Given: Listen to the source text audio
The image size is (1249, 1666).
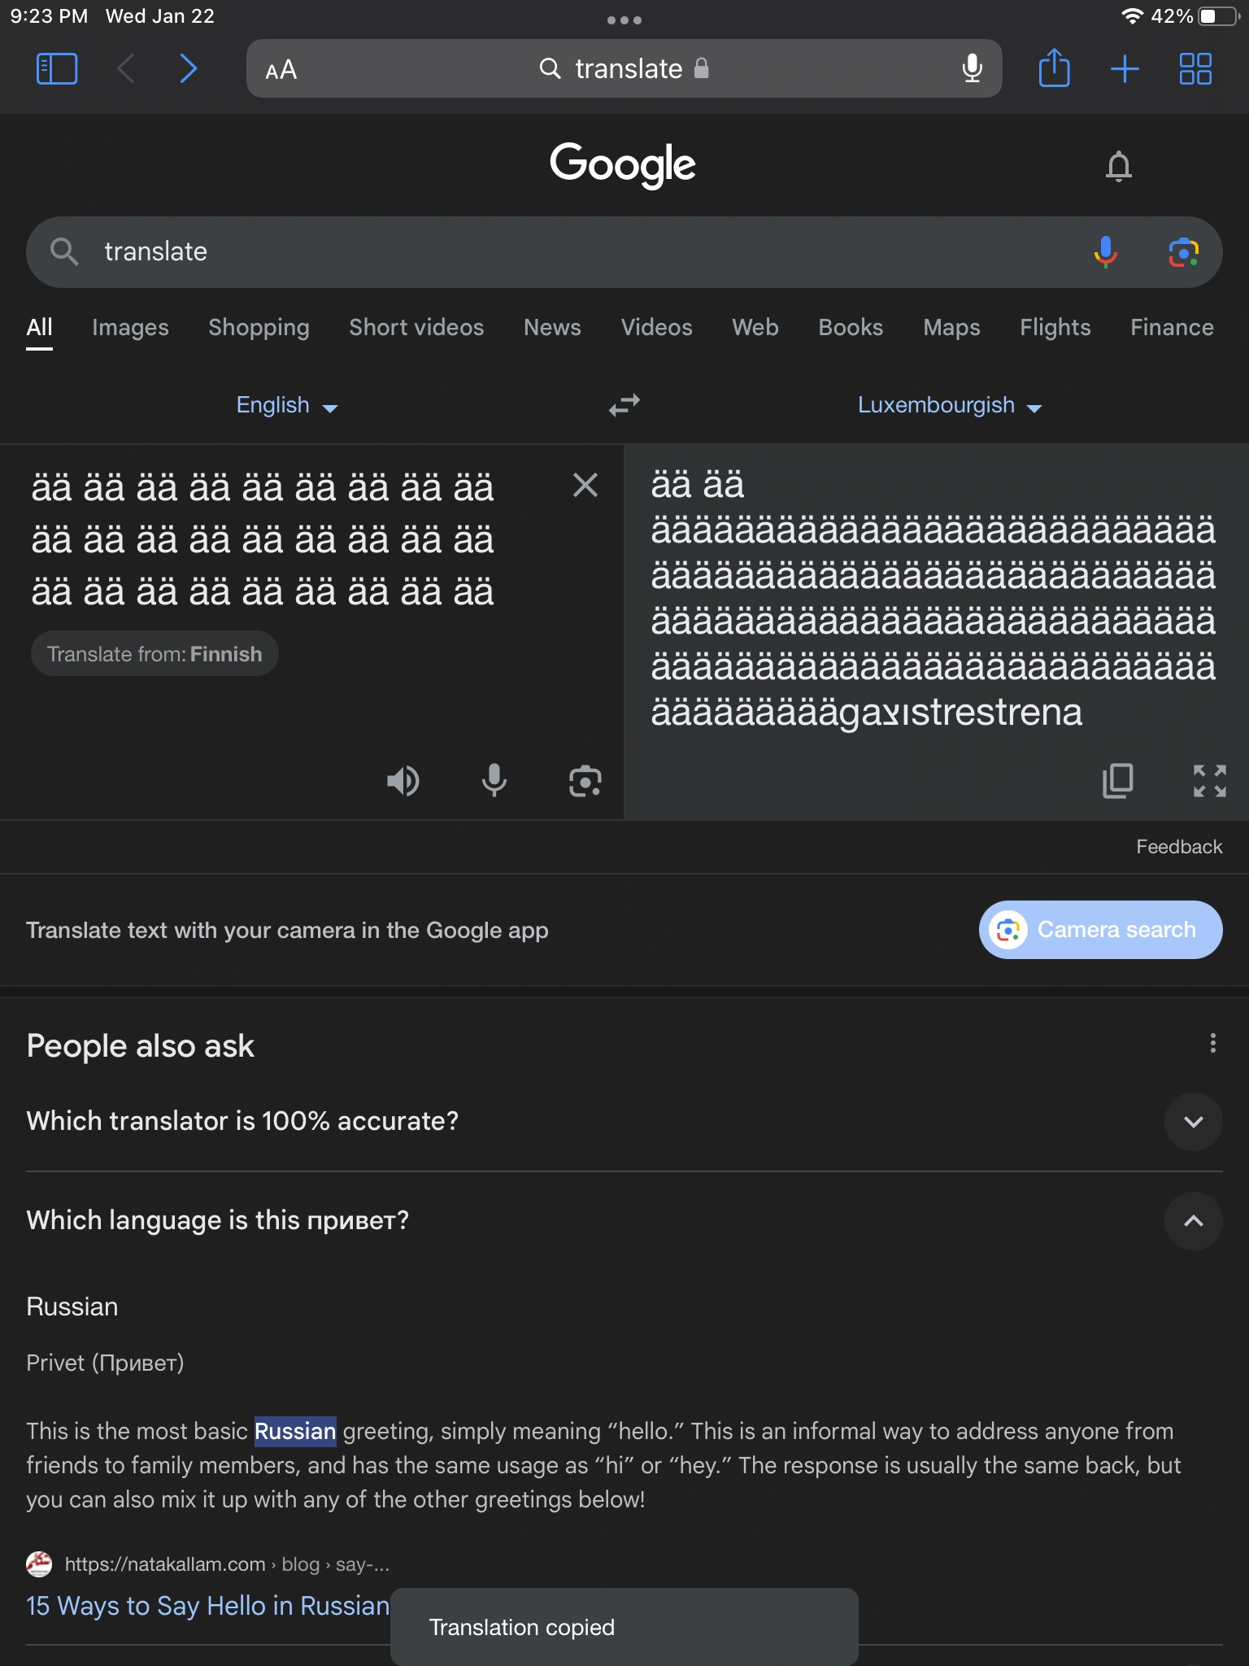Looking at the screenshot, I should click(403, 781).
